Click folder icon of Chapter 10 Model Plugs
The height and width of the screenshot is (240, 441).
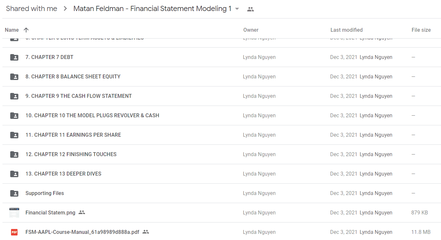coord(14,116)
